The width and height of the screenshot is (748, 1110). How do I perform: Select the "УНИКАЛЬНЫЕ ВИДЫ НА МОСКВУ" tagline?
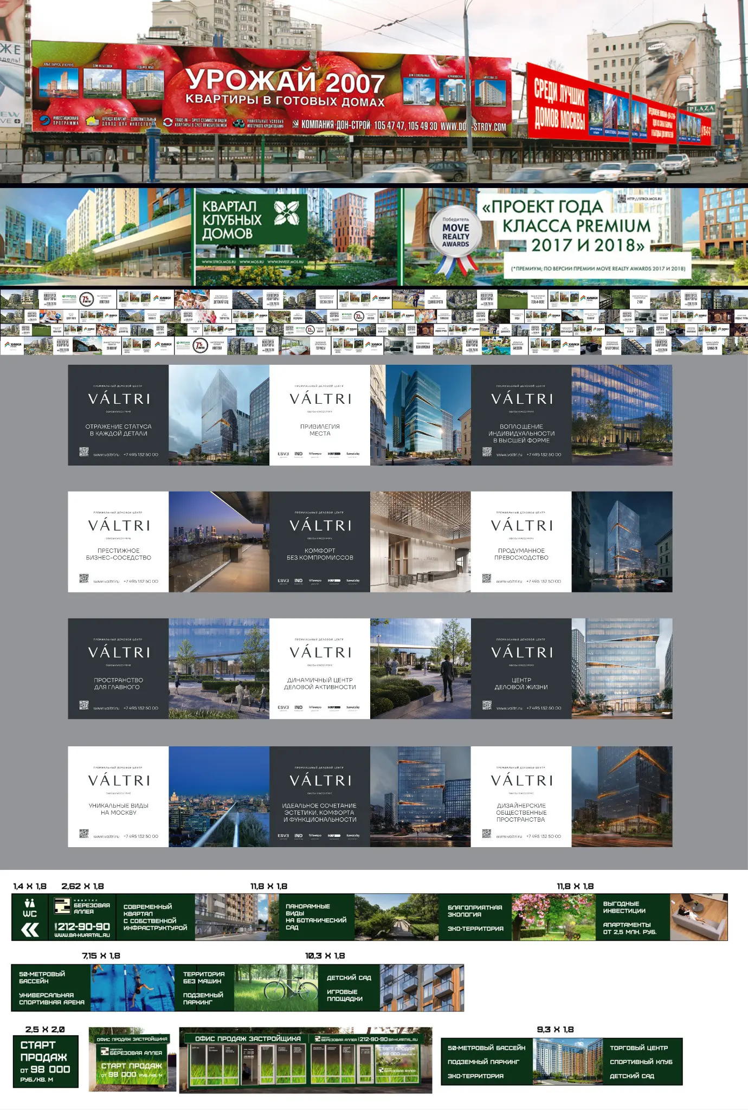[119, 809]
